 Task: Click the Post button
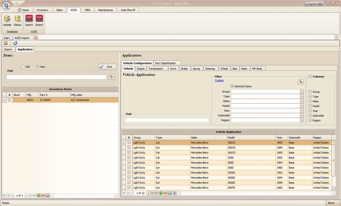pos(108,67)
